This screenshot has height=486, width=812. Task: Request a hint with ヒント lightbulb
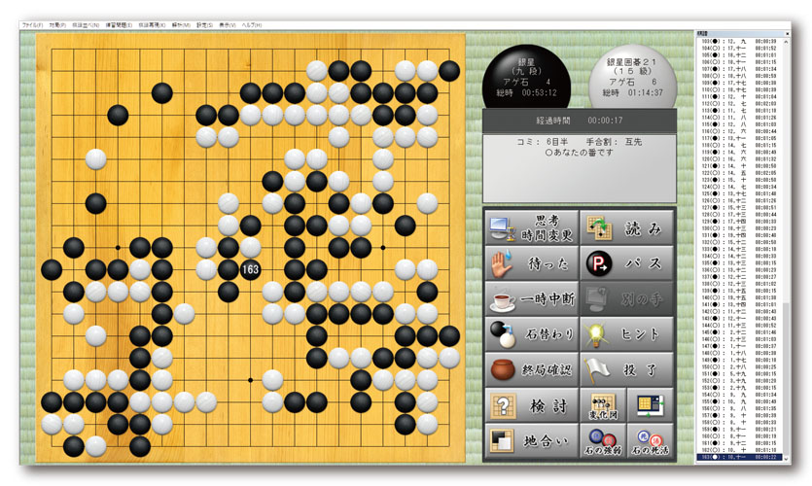tap(627, 333)
